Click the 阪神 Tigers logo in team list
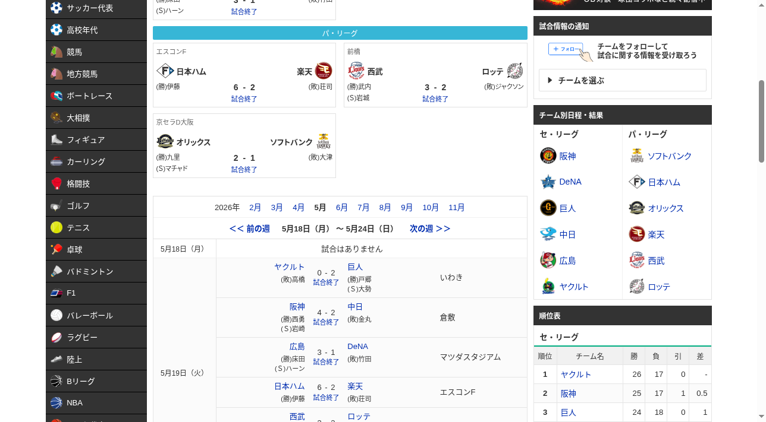The height and width of the screenshot is (422, 766). coord(548,156)
